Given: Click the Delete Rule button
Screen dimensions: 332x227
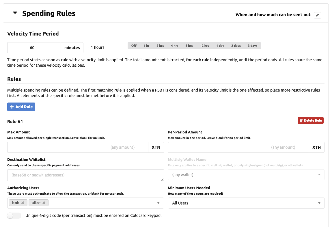Looking at the screenshot, I should [310, 120].
